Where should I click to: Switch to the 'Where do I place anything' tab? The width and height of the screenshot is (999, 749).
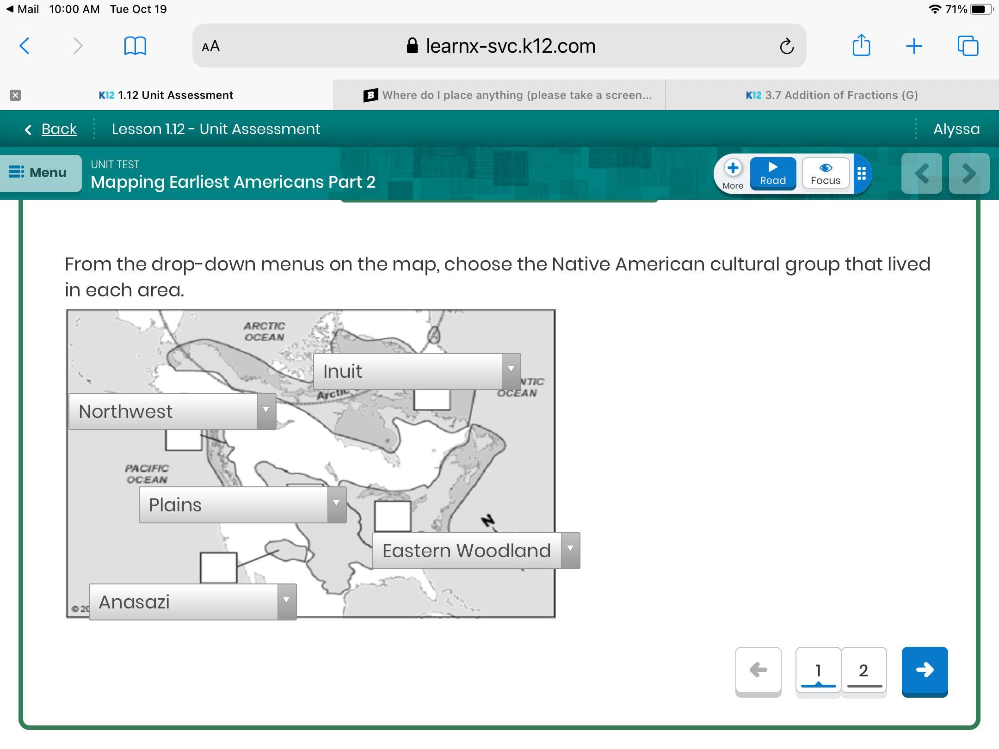pyautogui.click(x=508, y=95)
